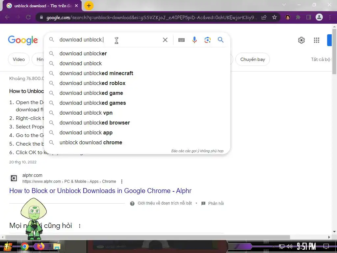Reload the page

[x=28, y=17]
